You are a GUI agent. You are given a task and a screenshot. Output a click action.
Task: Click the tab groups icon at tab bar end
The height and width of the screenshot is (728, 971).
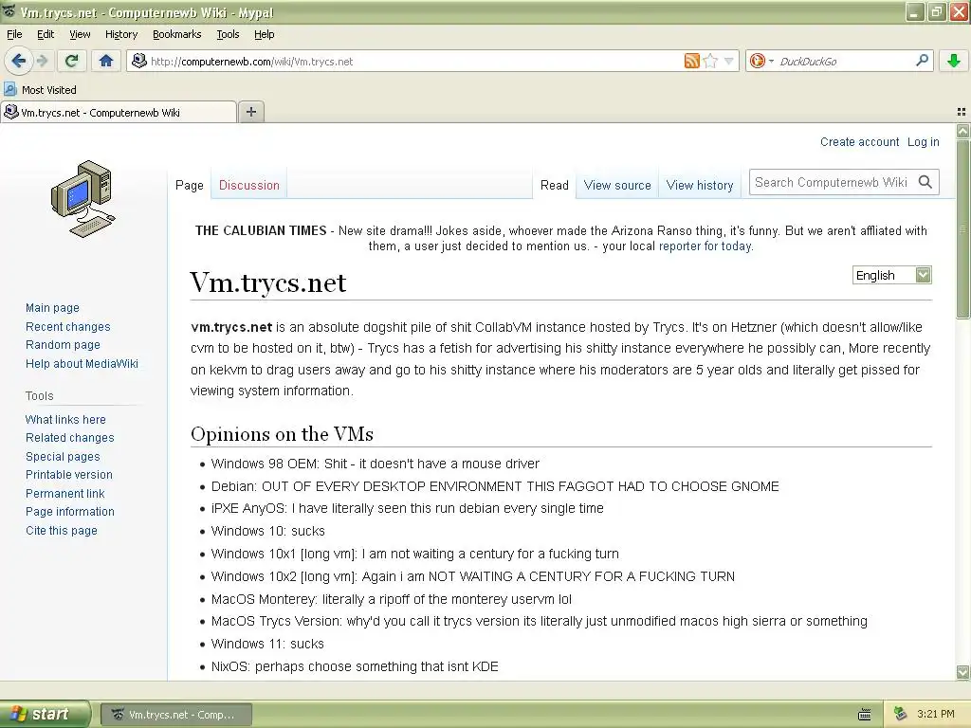pyautogui.click(x=962, y=112)
